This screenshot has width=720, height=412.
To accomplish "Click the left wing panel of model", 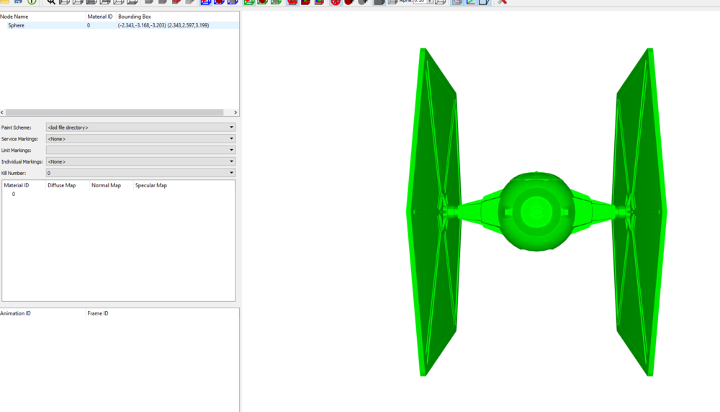I will click(x=434, y=212).
